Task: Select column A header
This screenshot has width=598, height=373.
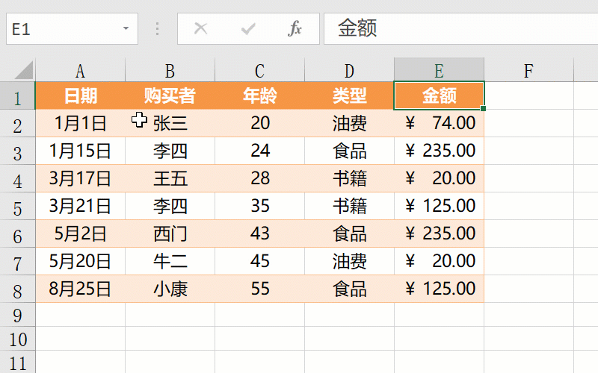Action: pos(80,70)
